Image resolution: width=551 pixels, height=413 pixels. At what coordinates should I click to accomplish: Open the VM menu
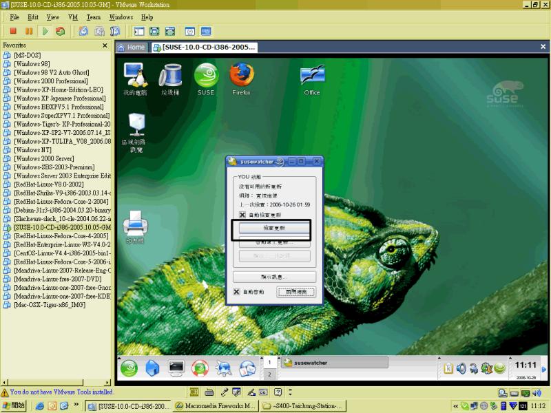(x=73, y=17)
